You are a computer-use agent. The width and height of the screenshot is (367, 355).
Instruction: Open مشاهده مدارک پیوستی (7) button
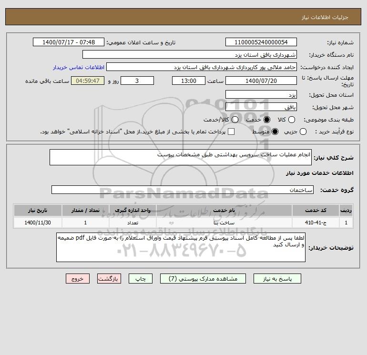(203, 279)
